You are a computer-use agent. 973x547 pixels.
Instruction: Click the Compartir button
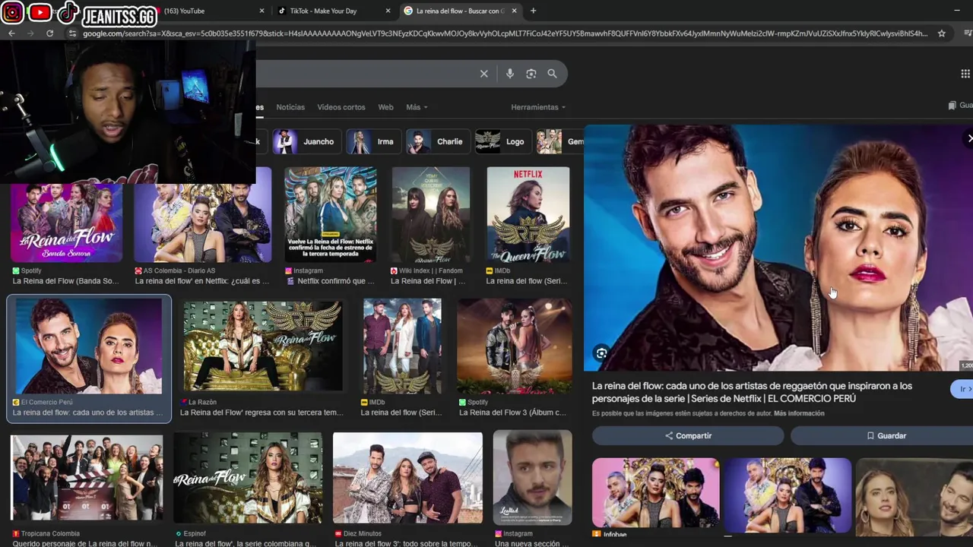click(x=688, y=436)
